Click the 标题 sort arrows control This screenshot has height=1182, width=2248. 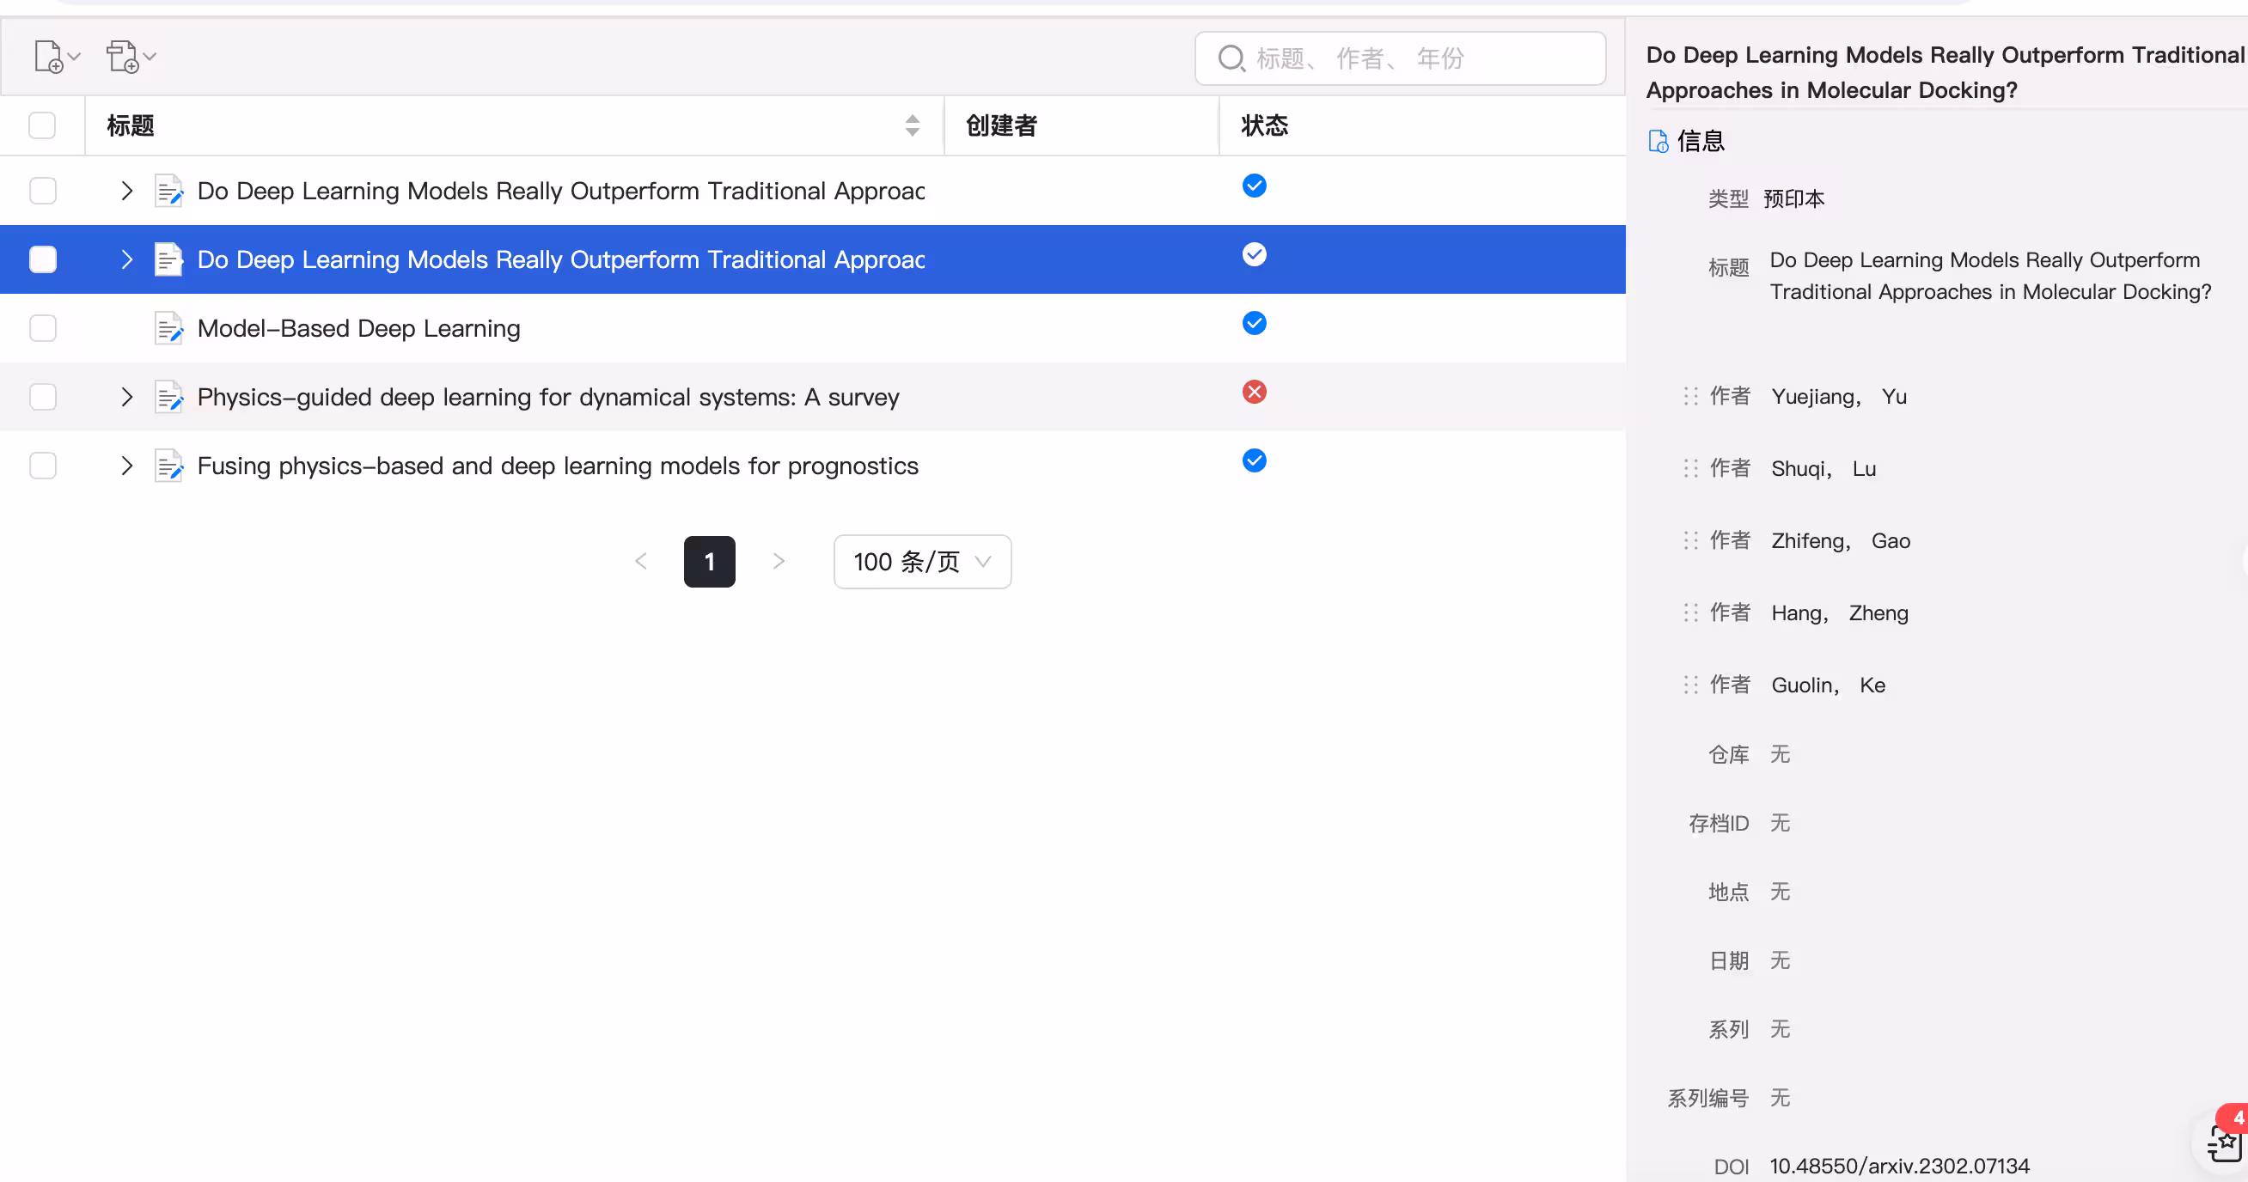pos(911,125)
